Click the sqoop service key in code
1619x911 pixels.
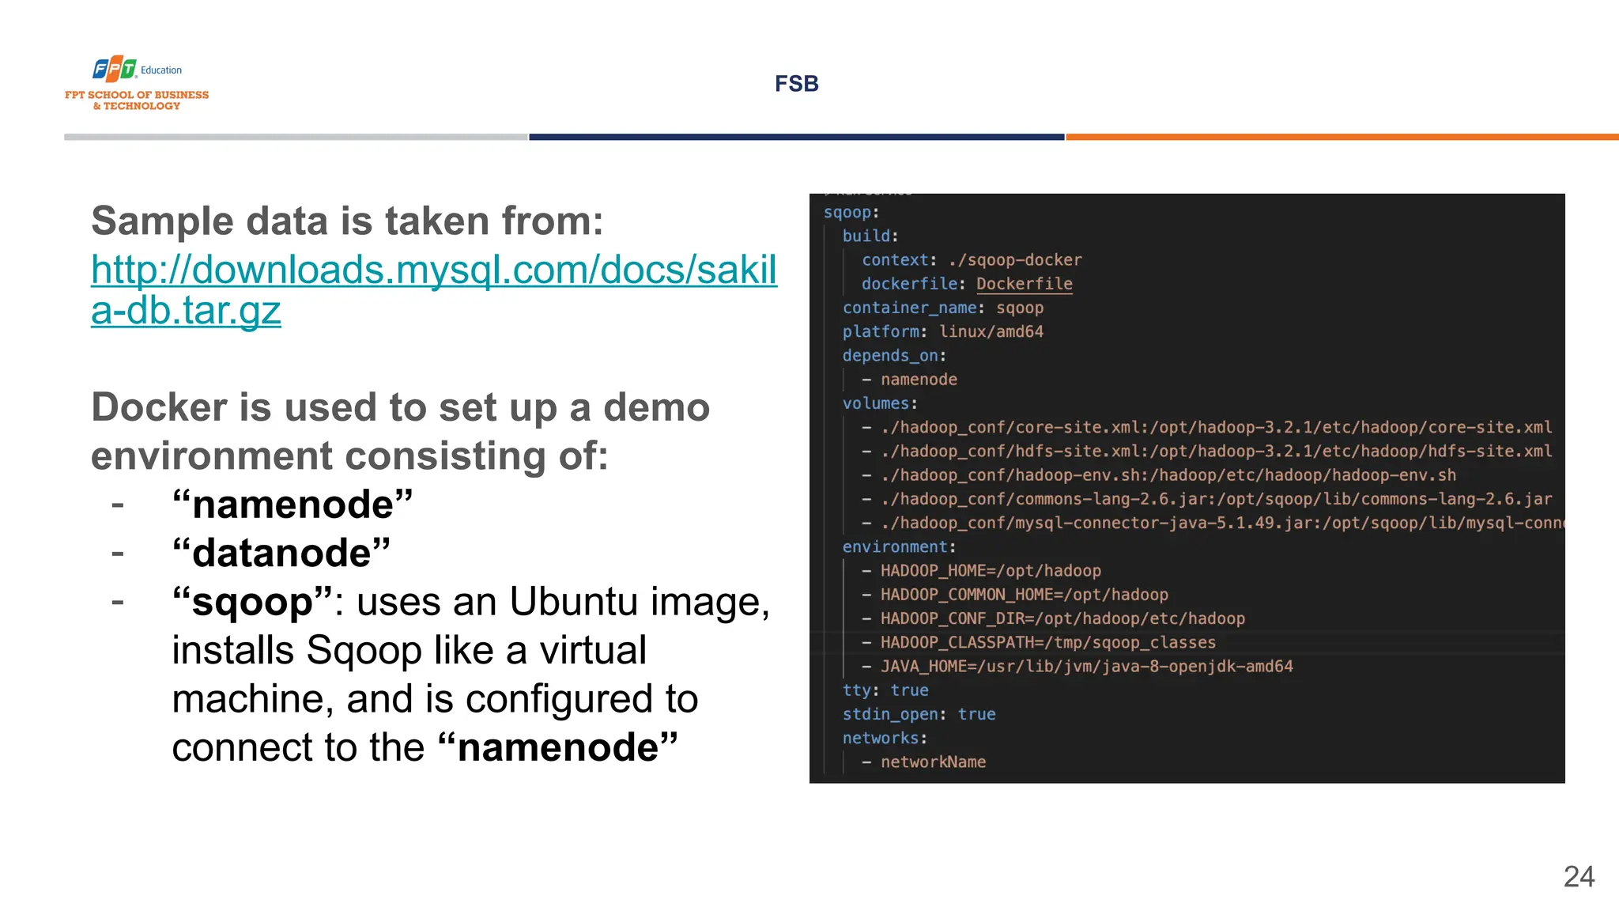click(x=847, y=213)
